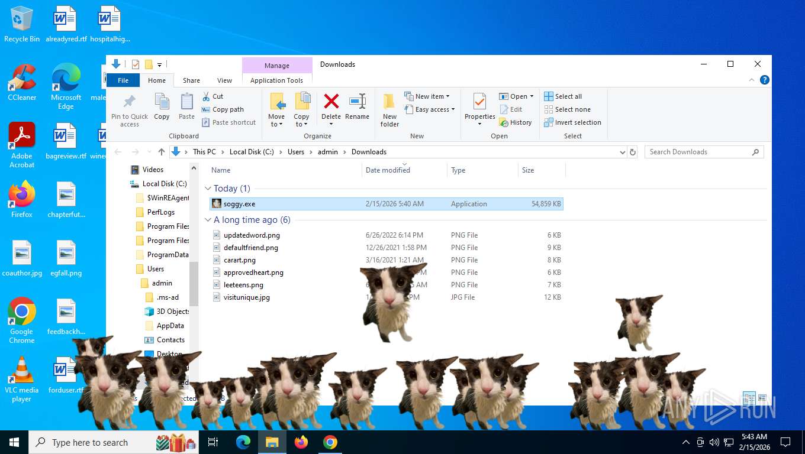Click the Manage contextual tab
805x454 pixels.
point(277,66)
